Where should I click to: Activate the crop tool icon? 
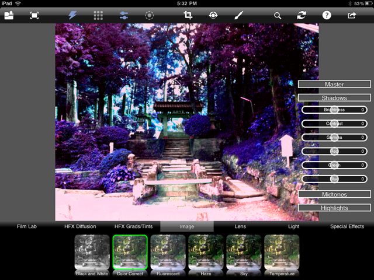pyautogui.click(x=188, y=15)
